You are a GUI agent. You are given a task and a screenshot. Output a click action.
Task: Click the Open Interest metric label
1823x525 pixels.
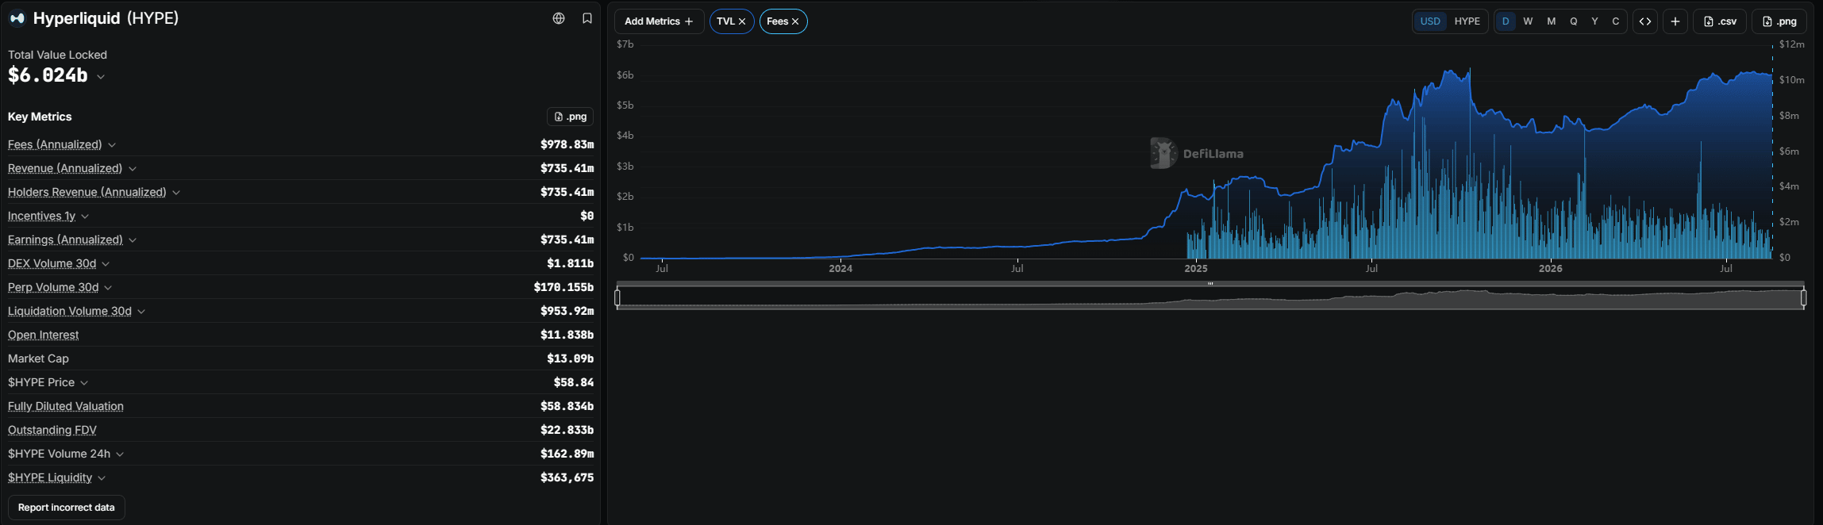(43, 335)
